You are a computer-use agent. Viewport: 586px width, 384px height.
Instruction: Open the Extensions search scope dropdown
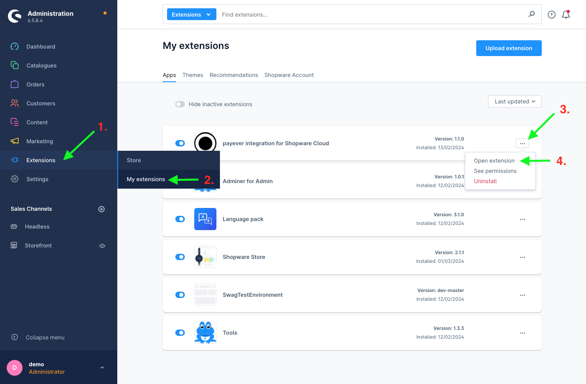pos(192,15)
